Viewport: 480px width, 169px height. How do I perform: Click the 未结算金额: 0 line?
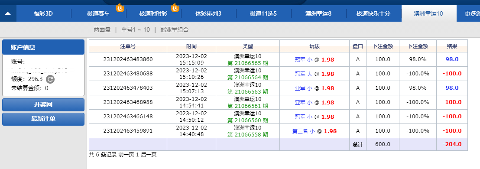click(x=30, y=88)
